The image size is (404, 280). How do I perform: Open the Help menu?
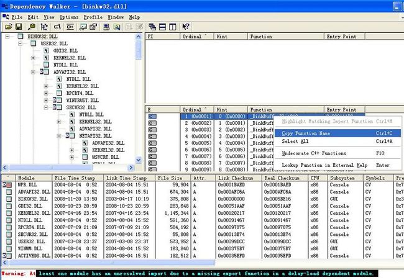coord(134,17)
